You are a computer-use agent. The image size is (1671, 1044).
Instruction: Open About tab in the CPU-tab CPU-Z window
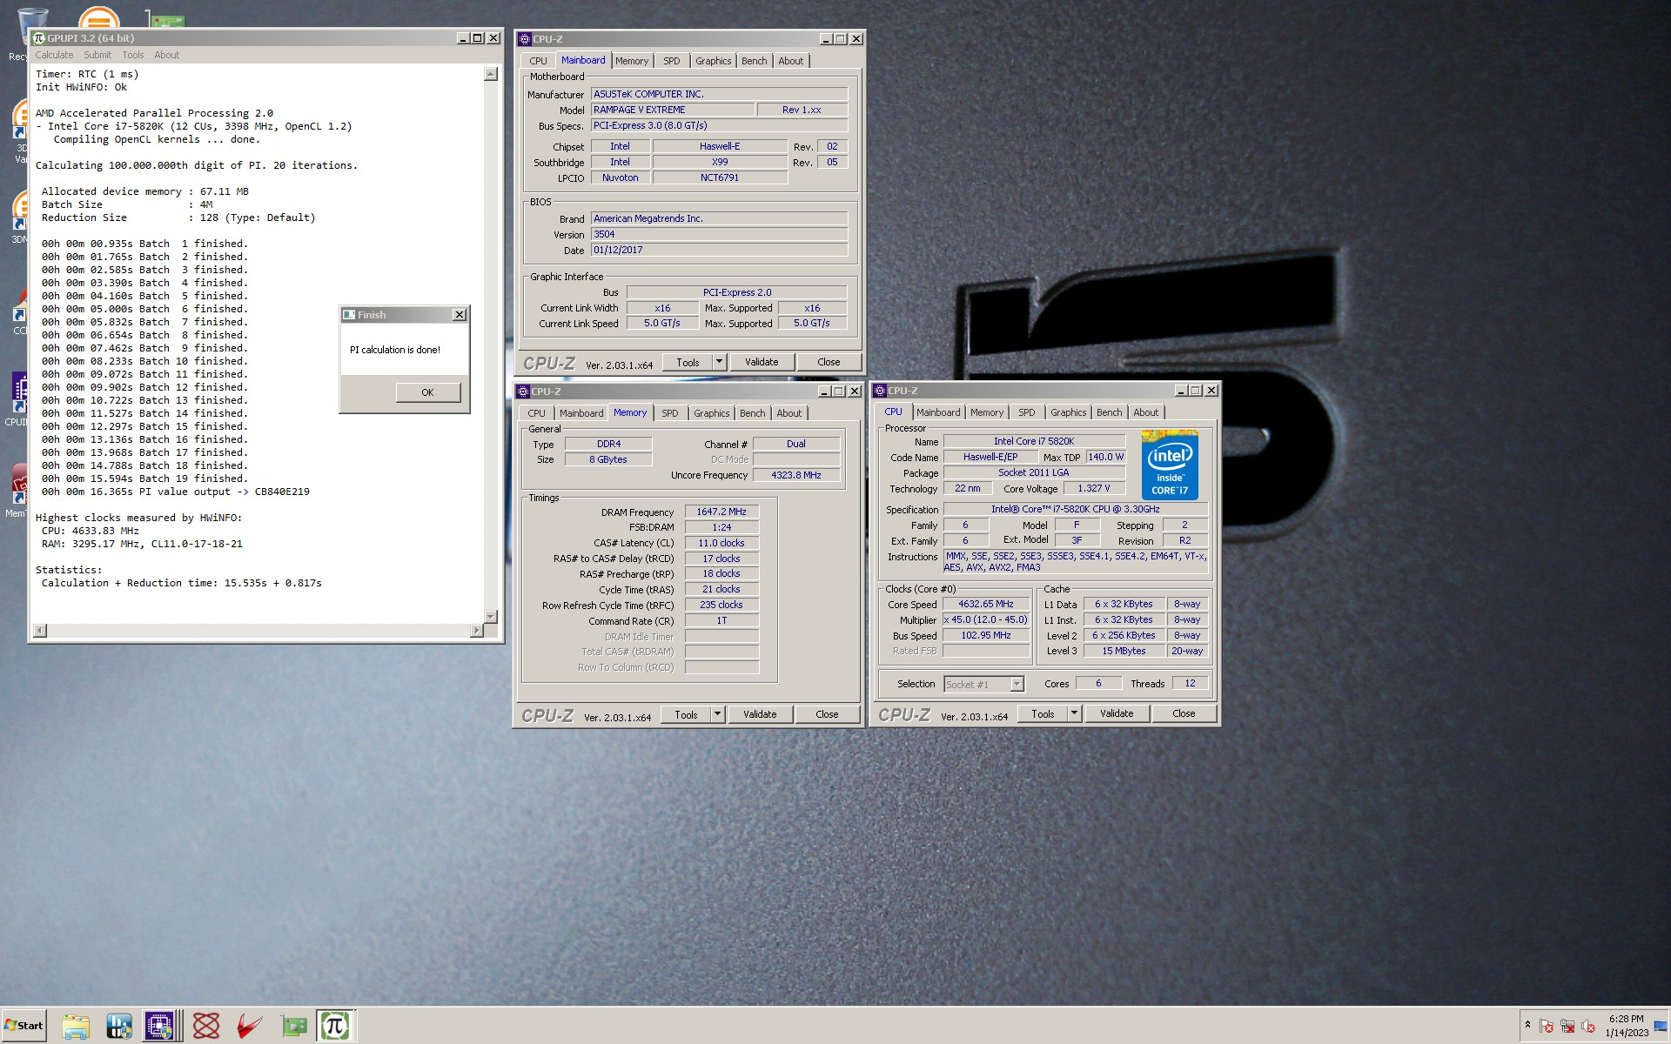click(x=1145, y=412)
